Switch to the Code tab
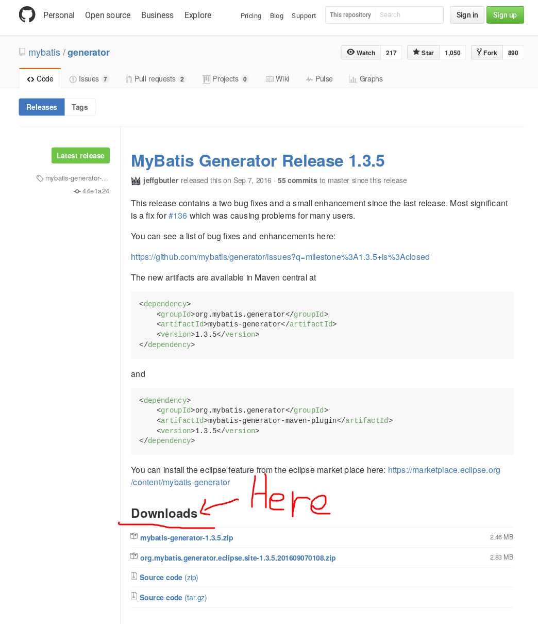 click(x=40, y=79)
